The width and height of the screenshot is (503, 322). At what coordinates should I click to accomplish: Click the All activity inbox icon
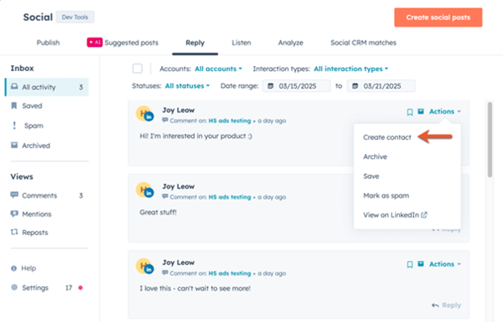tap(14, 87)
